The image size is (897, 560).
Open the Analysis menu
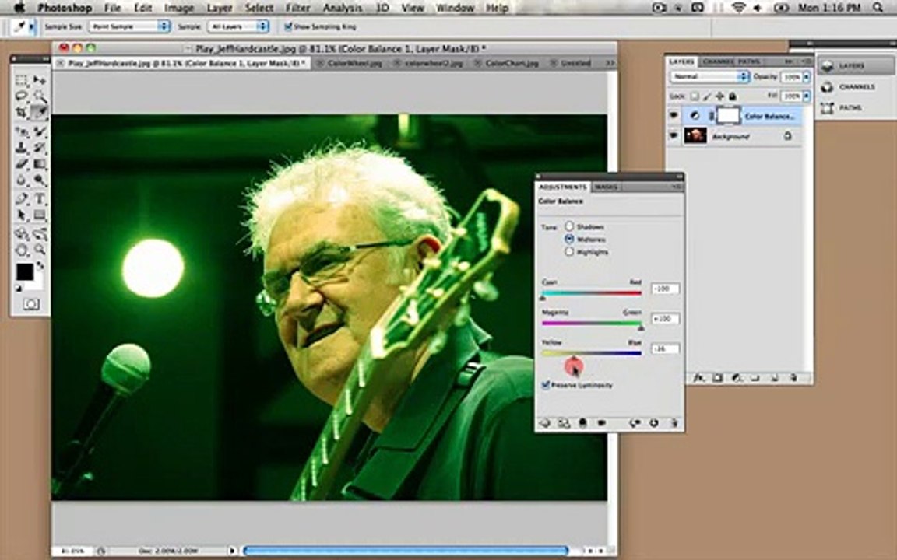click(342, 8)
